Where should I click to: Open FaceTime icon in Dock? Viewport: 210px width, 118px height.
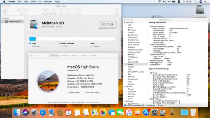(x=120, y=113)
